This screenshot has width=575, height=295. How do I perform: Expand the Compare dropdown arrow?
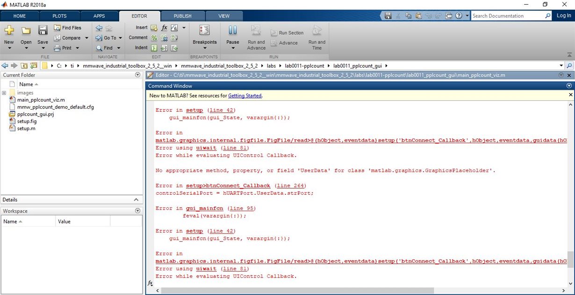(86, 38)
